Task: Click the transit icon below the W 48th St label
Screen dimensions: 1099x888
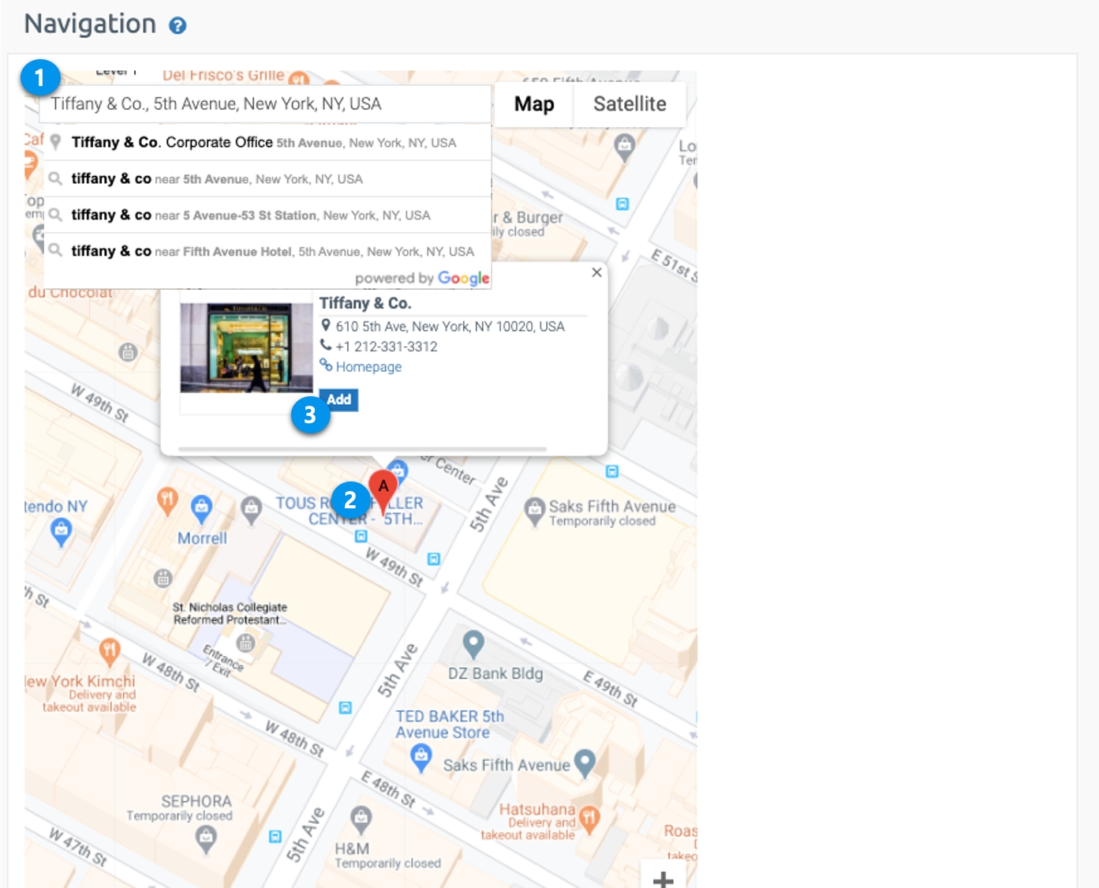Action: pos(345,707)
